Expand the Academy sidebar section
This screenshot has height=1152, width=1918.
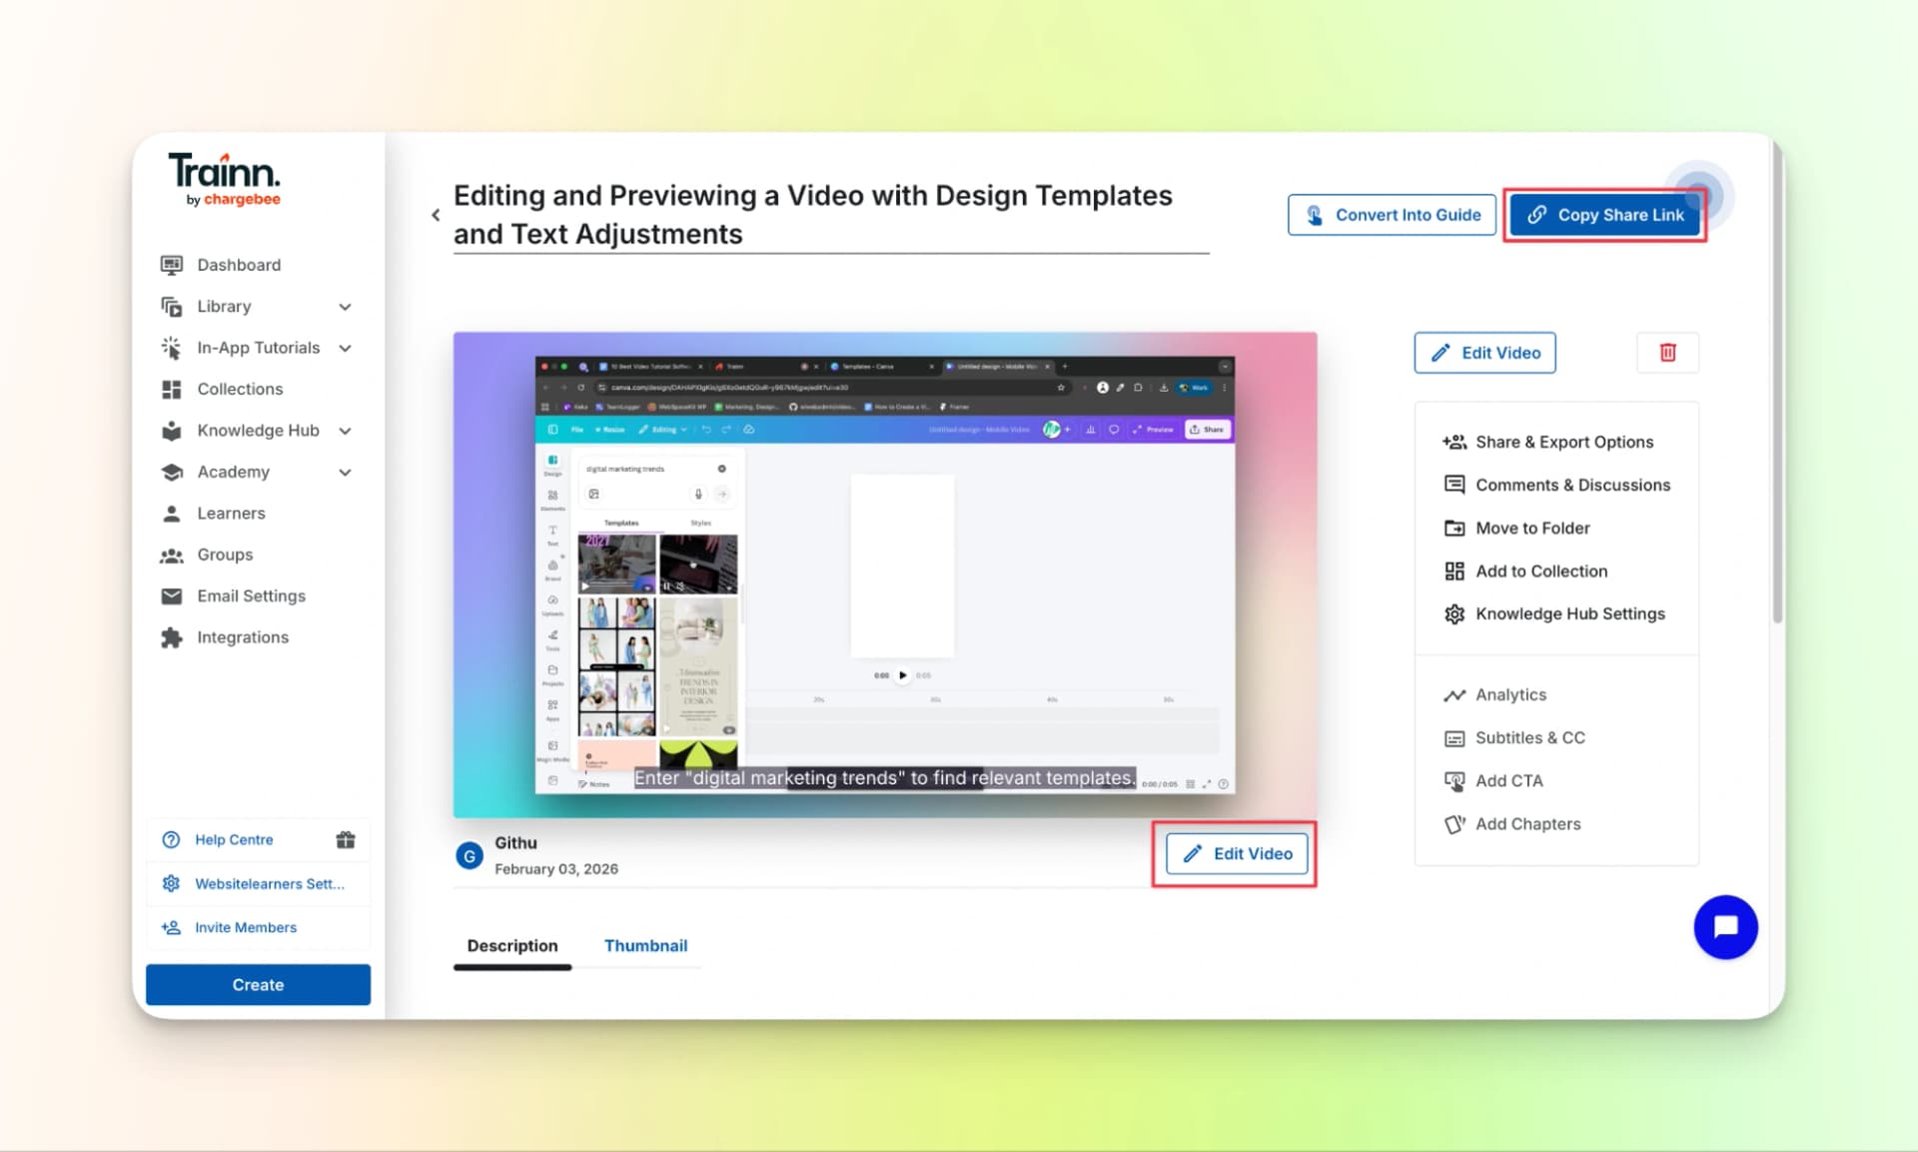point(345,472)
